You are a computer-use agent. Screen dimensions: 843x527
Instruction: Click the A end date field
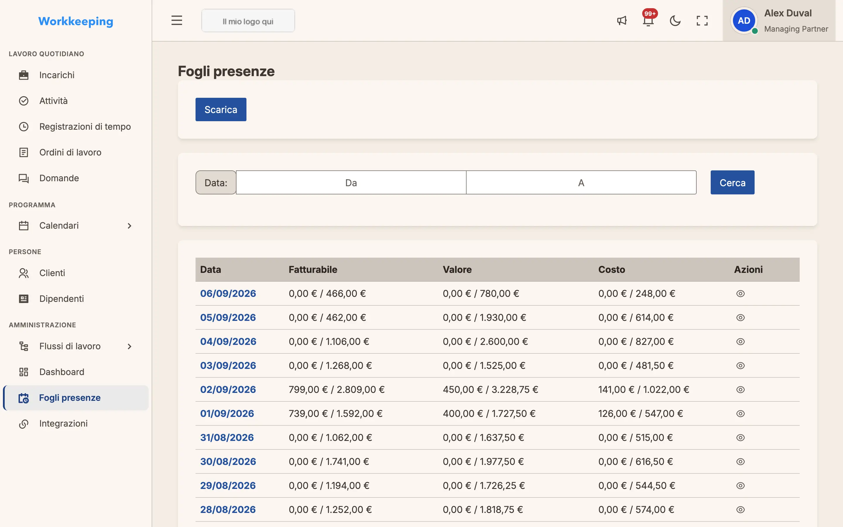581,182
